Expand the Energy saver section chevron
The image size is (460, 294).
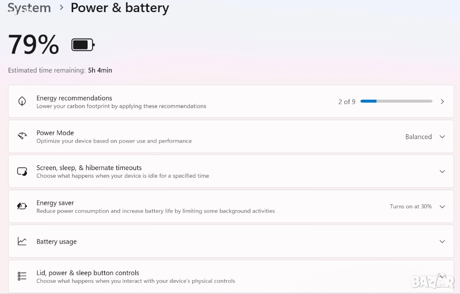(x=442, y=206)
